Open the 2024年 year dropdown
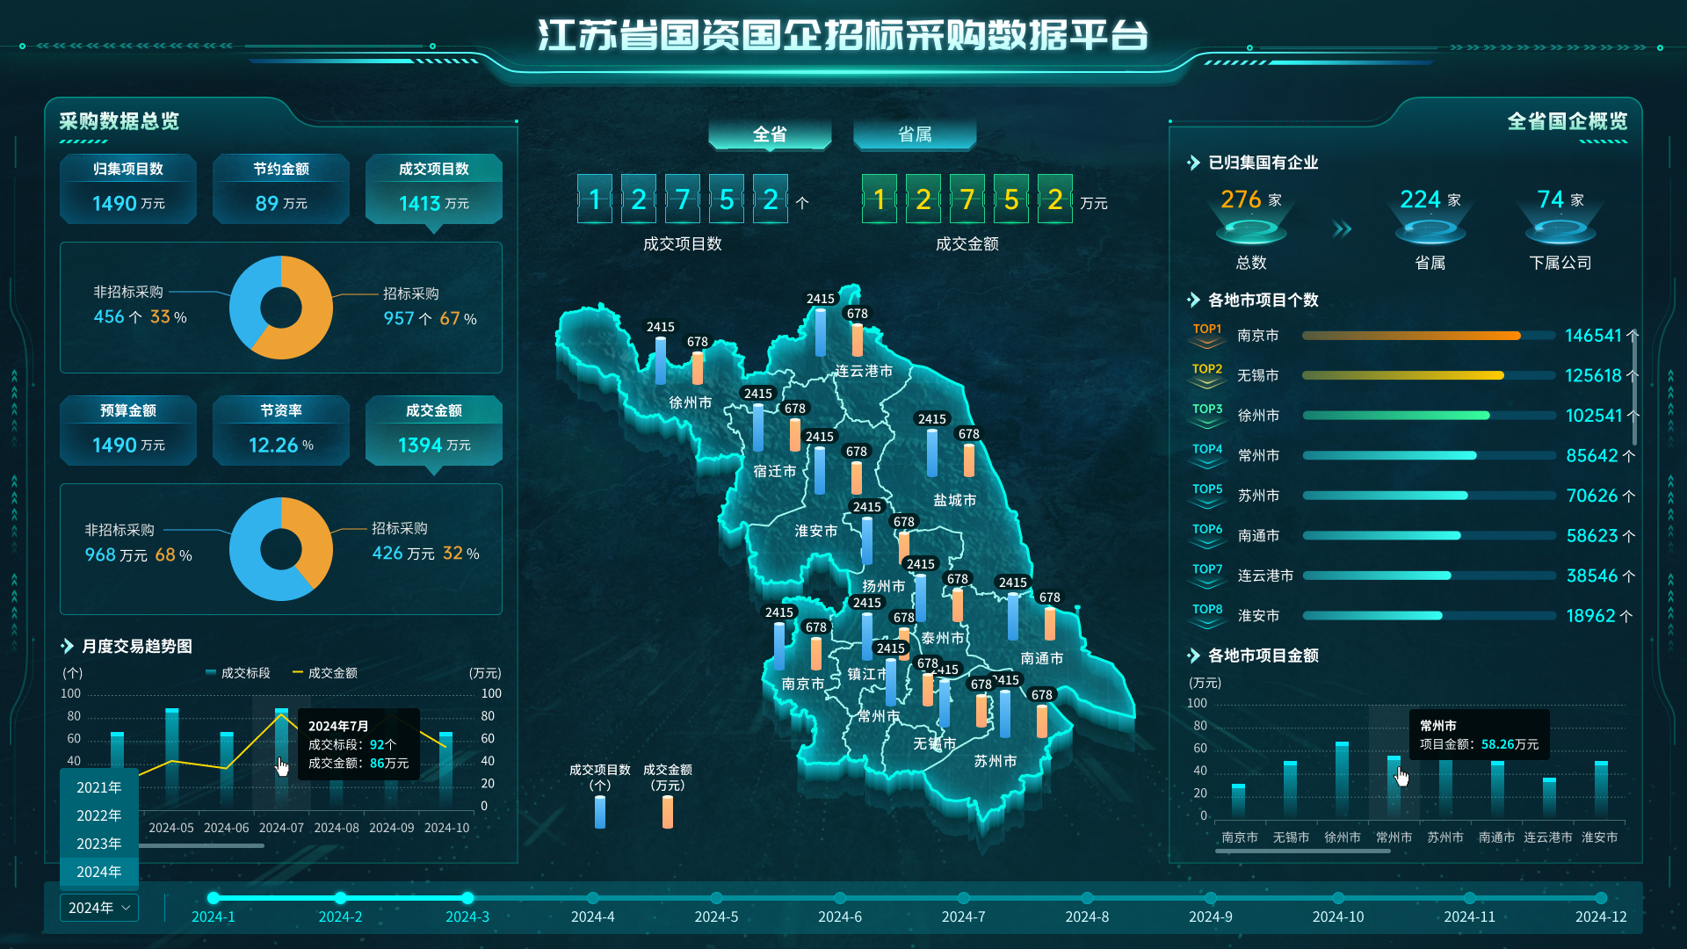The width and height of the screenshot is (1687, 949). (x=99, y=908)
